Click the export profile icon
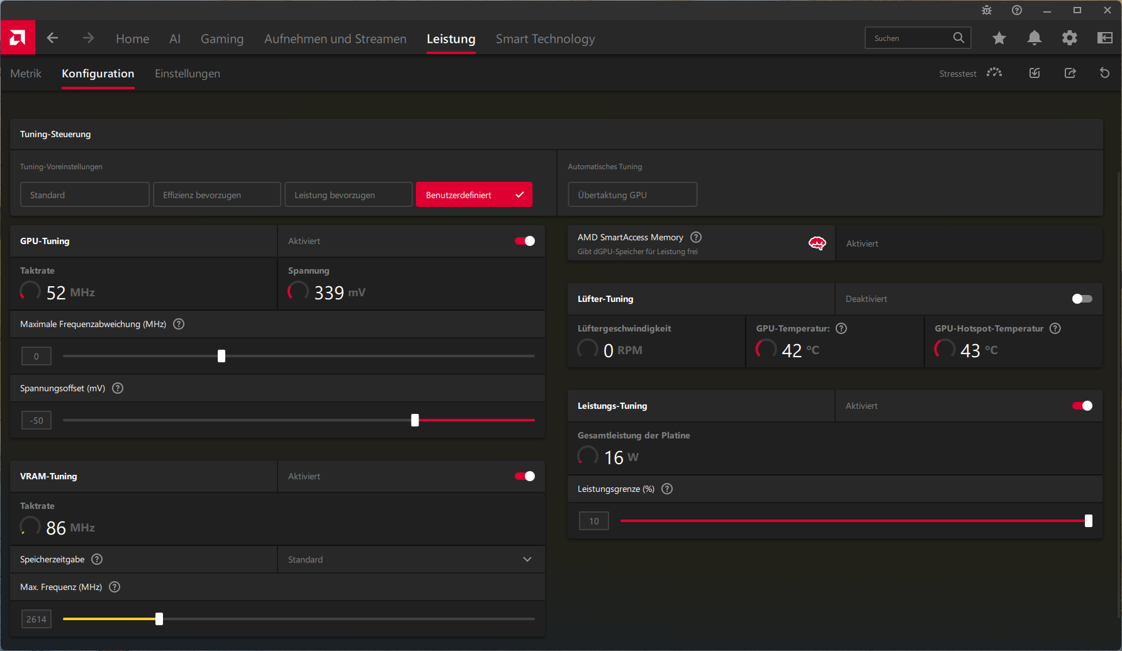1122x651 pixels. (1070, 73)
